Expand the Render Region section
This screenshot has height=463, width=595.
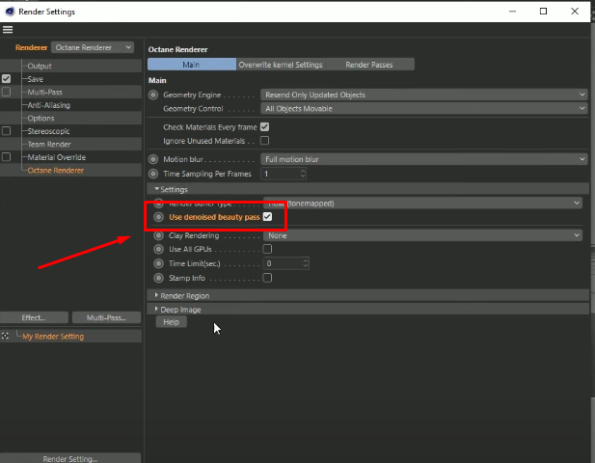[156, 295]
